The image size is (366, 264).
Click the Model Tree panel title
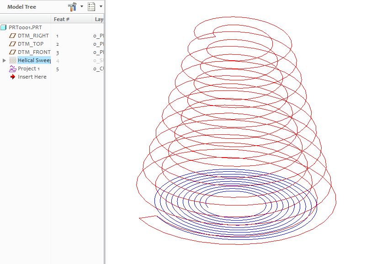point(21,6)
